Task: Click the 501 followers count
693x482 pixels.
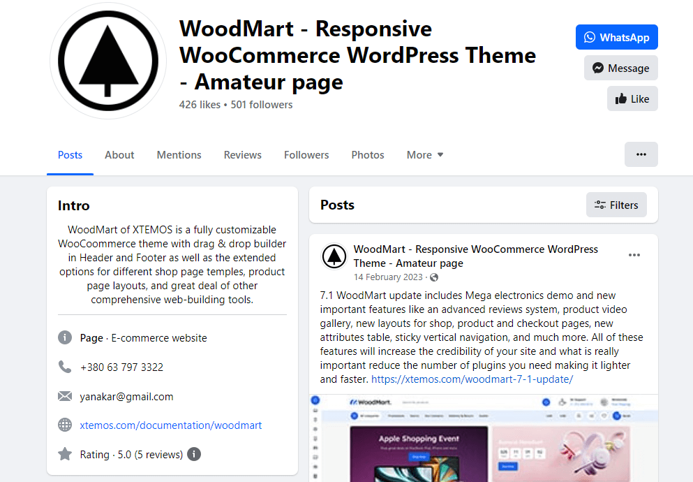Action: (262, 105)
